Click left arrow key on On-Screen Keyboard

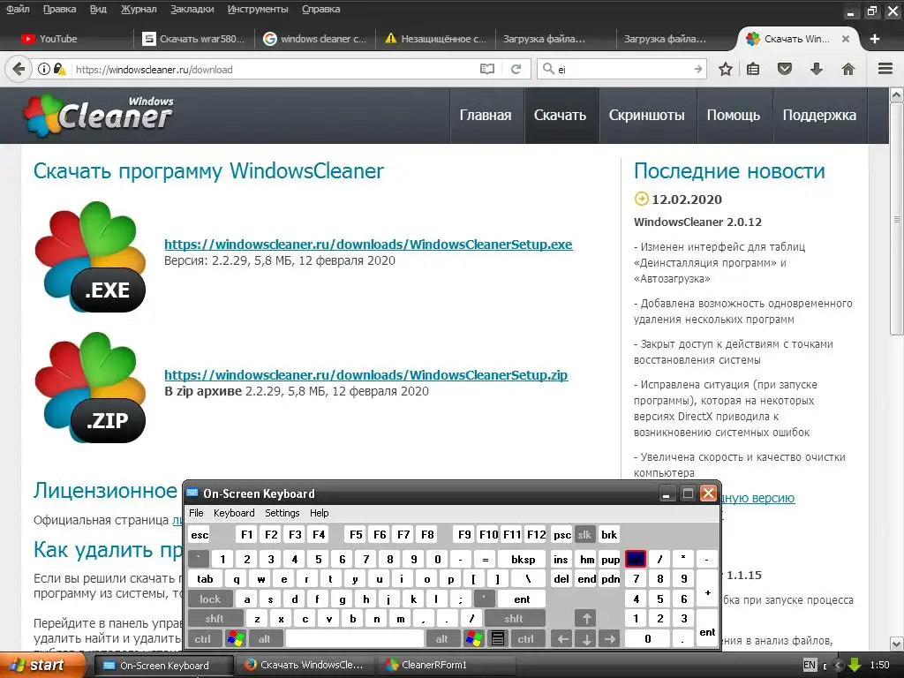click(x=562, y=638)
